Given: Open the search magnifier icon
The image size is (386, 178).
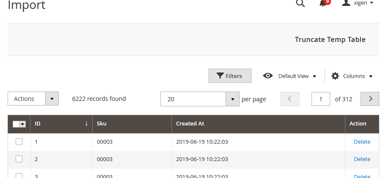Looking at the screenshot, I should click(x=300, y=3).
